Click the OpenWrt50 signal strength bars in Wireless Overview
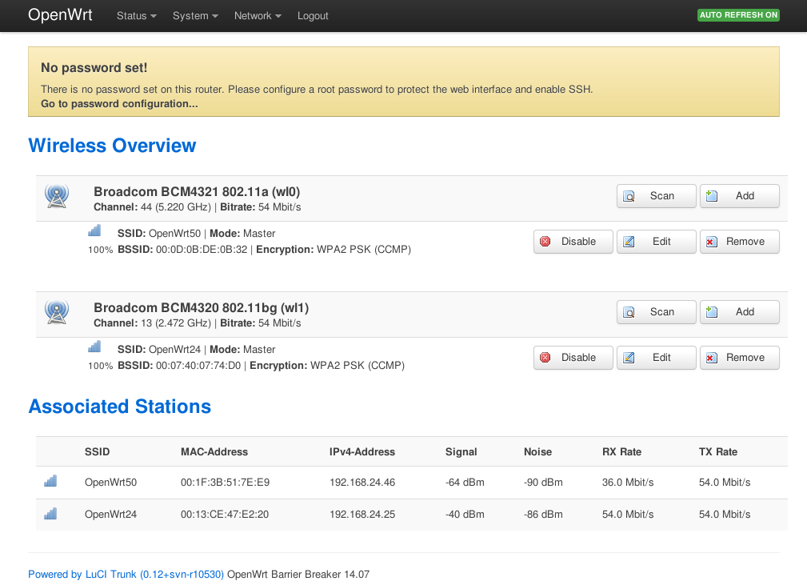807x585 pixels. [x=94, y=230]
